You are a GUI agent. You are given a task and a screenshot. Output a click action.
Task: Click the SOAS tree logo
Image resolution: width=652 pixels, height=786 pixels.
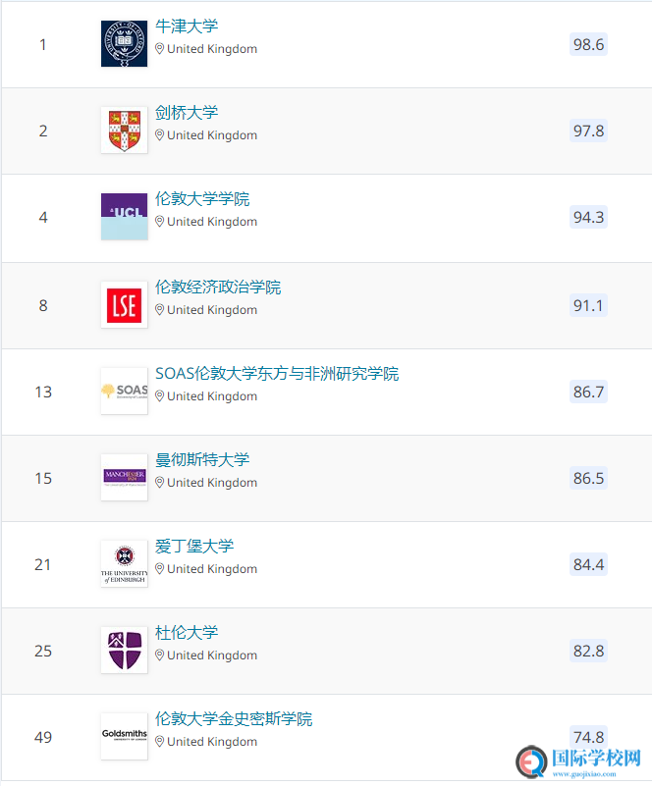pyautogui.click(x=125, y=391)
